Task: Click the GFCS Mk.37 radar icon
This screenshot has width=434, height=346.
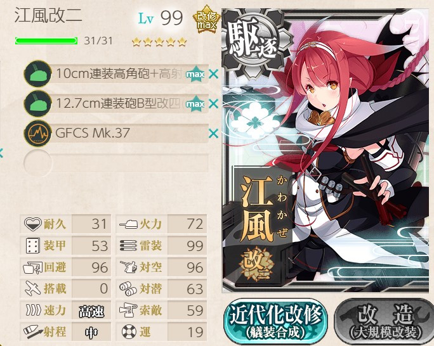Action: 37,134
